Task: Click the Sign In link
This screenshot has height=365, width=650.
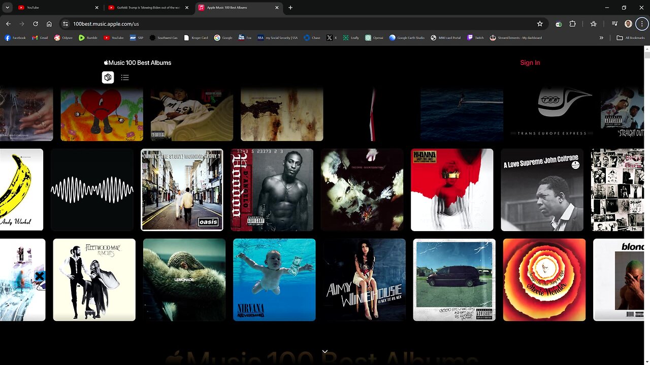Action: point(530,63)
